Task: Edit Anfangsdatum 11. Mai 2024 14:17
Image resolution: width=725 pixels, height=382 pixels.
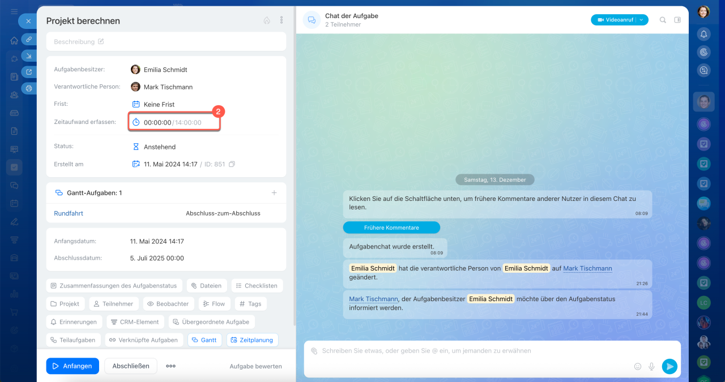Action: coord(157,241)
